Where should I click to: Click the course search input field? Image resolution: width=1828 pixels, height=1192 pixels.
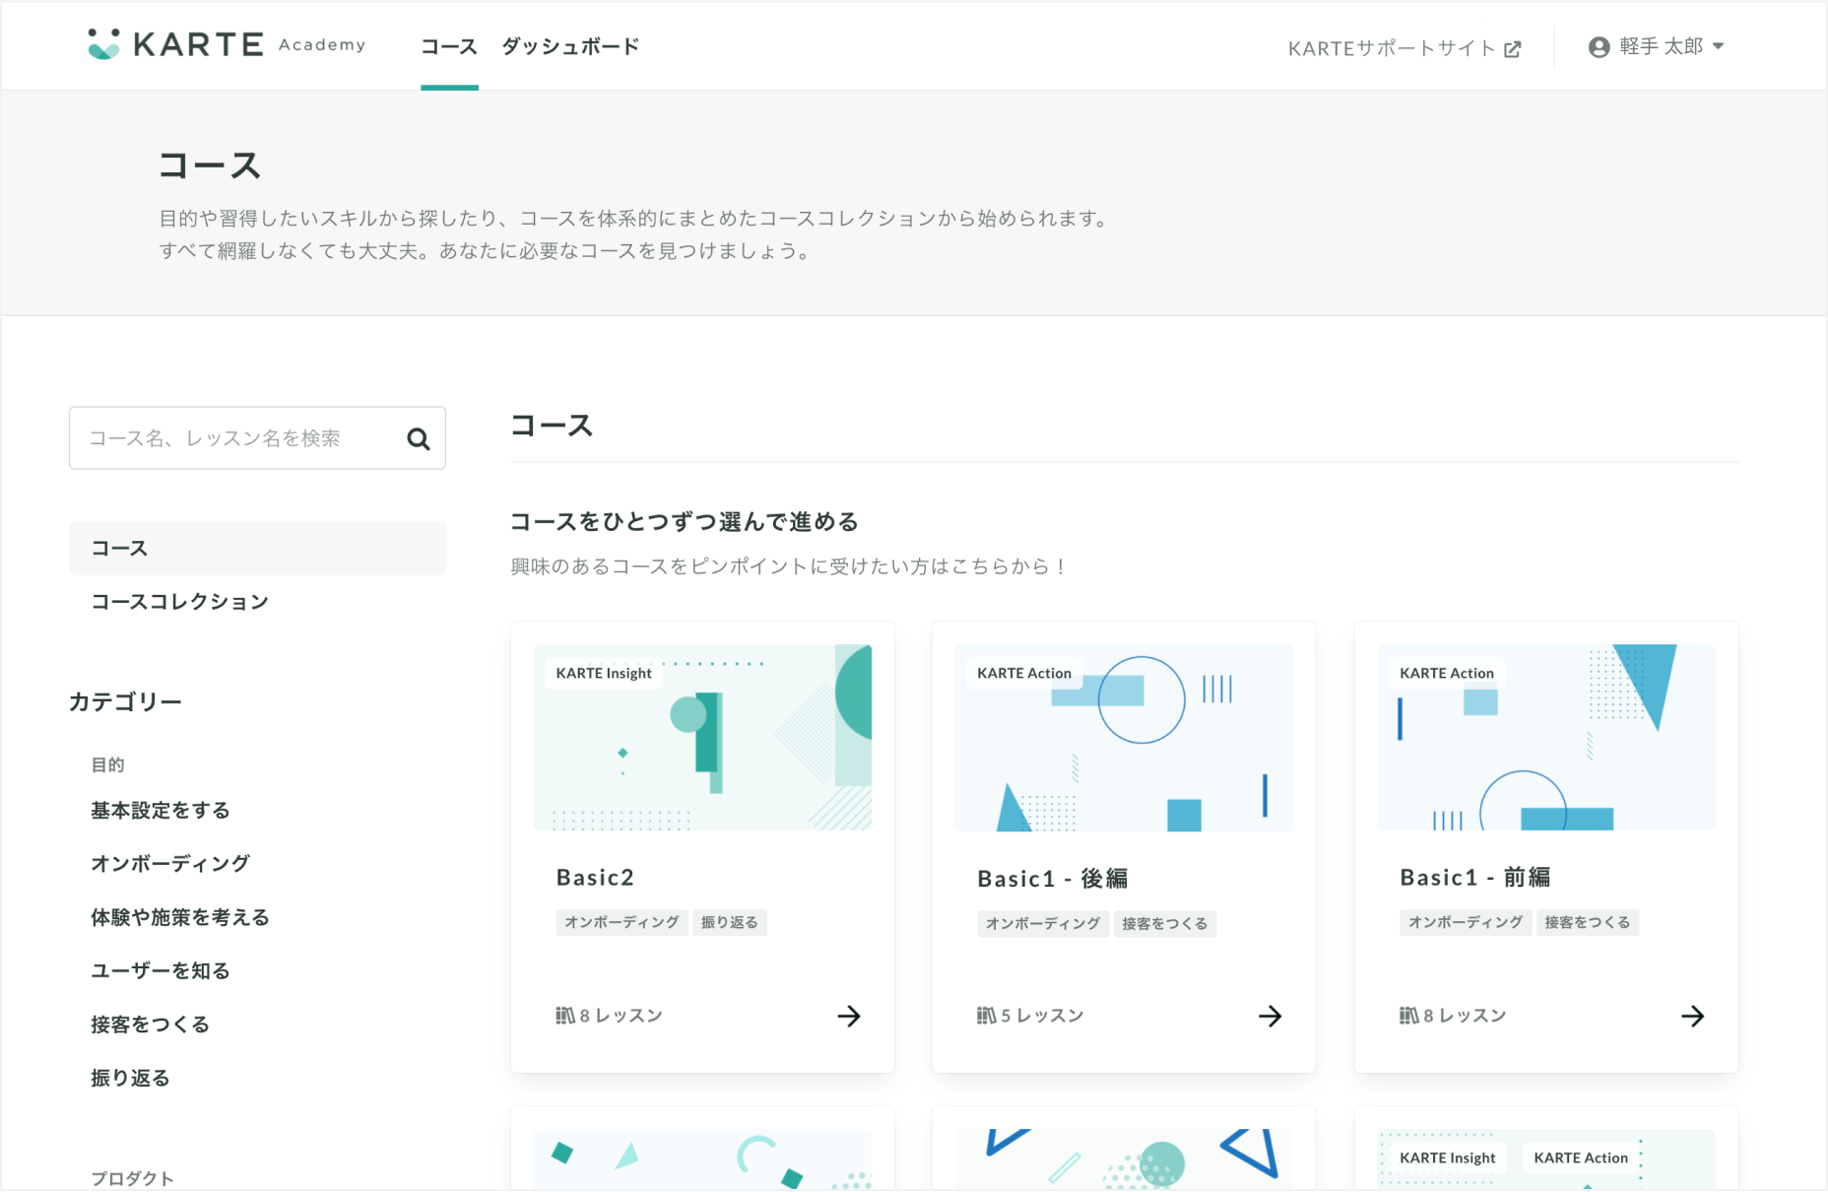tap(257, 438)
